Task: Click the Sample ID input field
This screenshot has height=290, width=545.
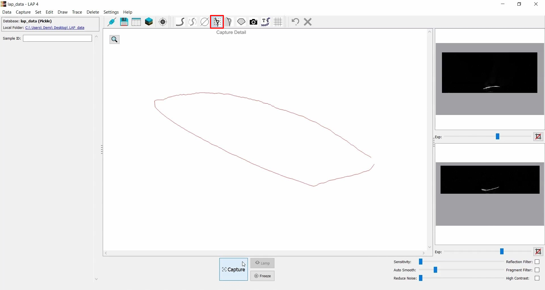Action: pos(57,39)
